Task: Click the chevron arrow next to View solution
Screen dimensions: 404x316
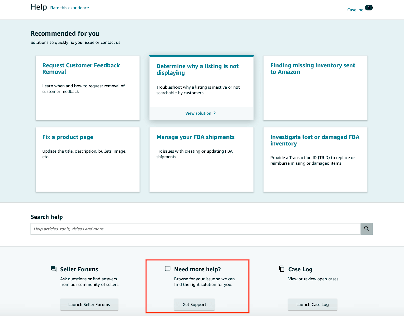Action: tap(215, 113)
